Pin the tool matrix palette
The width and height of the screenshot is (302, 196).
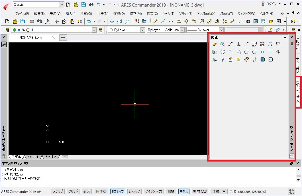point(292,44)
